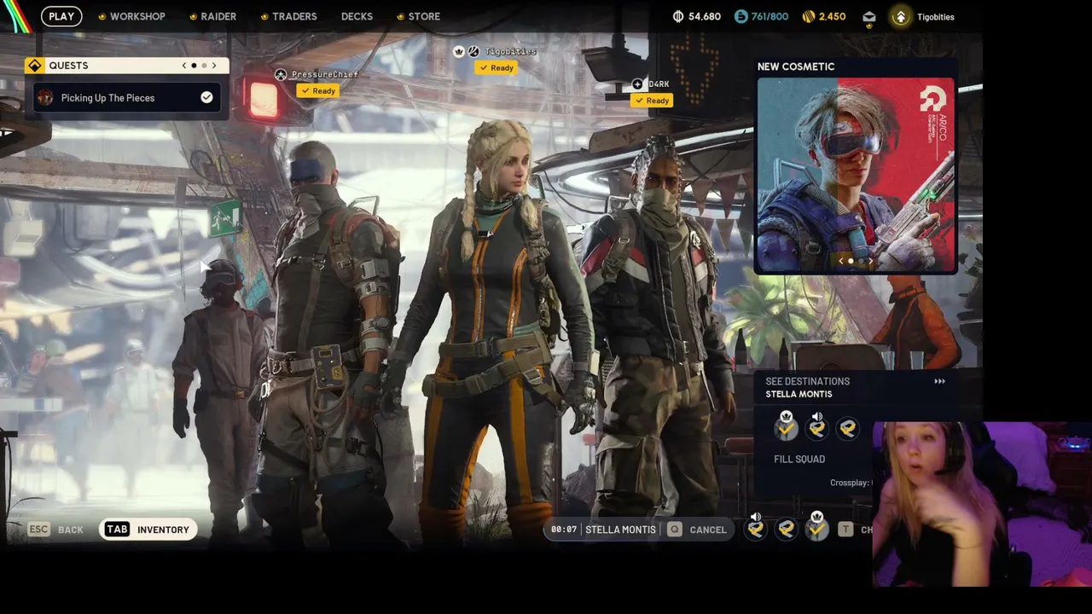Expand destinations with the triple arrow
1092x614 pixels.
tap(939, 381)
